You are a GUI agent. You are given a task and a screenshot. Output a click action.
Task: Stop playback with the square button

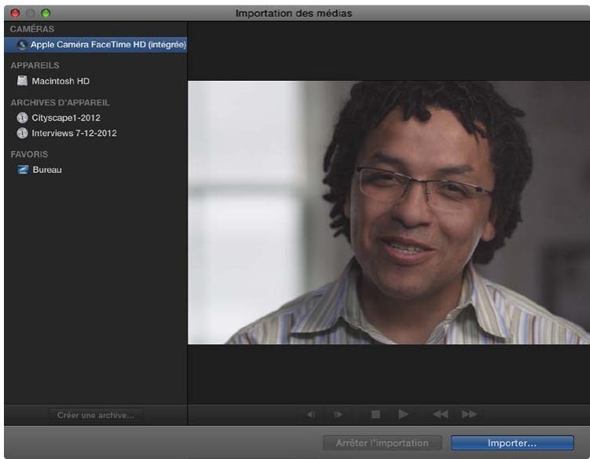click(x=376, y=414)
